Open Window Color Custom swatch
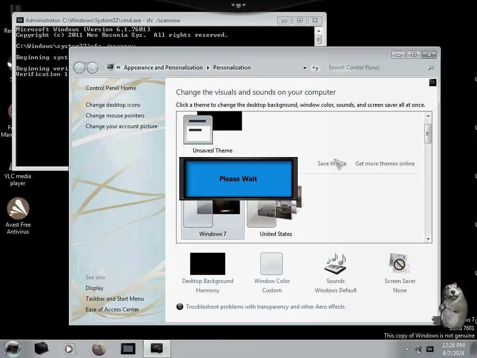This screenshot has height=358, width=477. [x=272, y=273]
